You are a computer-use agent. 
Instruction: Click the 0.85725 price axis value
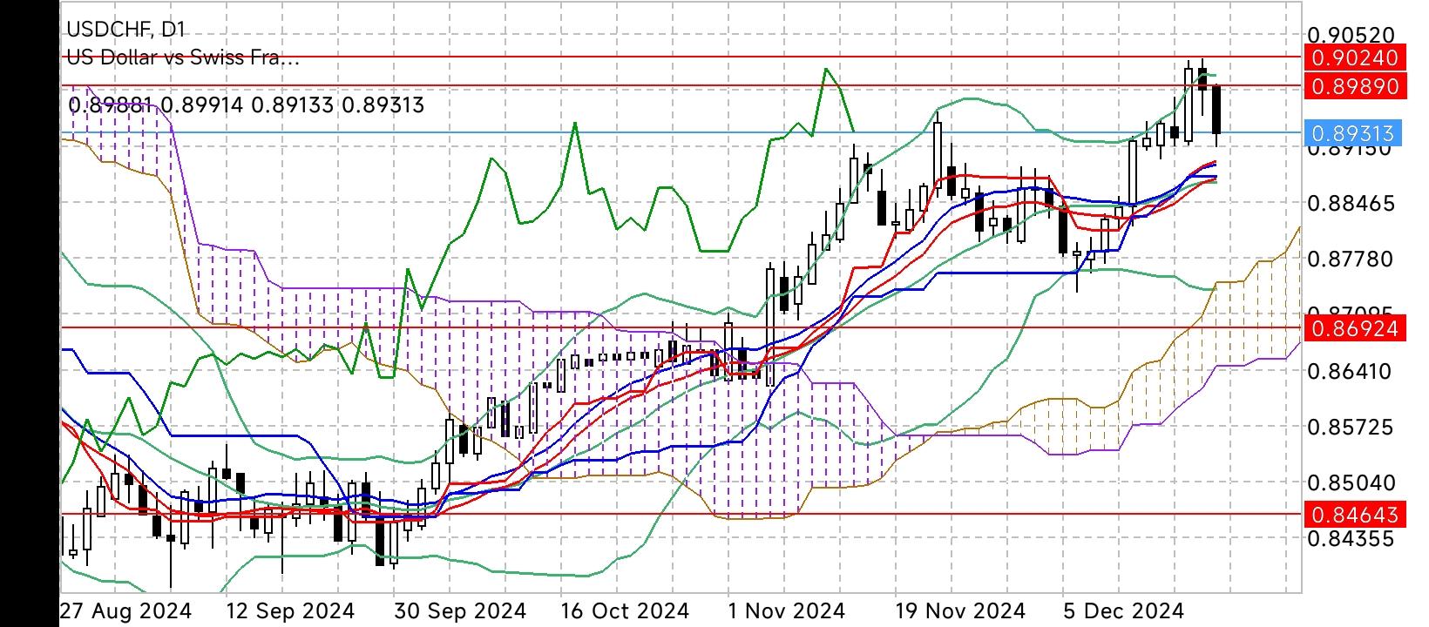point(1351,427)
